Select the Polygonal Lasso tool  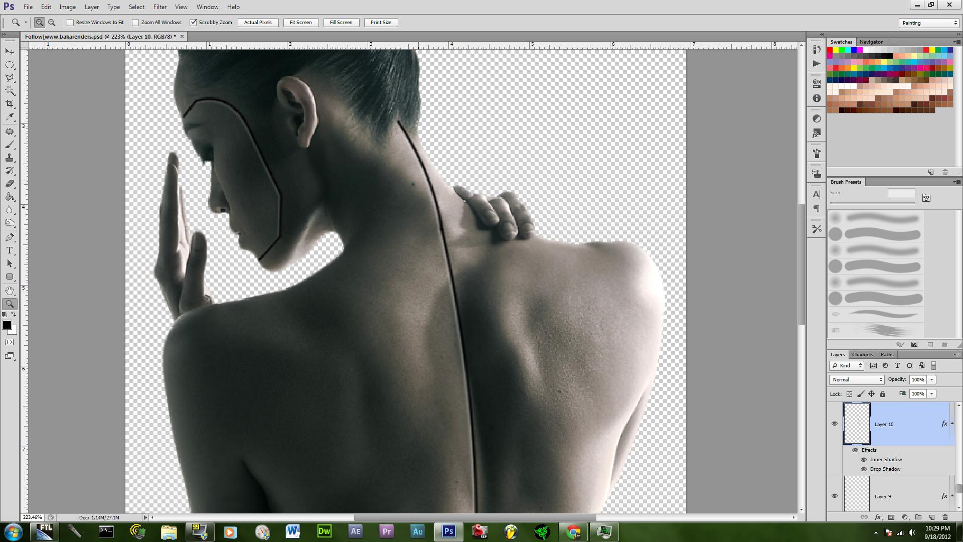click(x=10, y=78)
